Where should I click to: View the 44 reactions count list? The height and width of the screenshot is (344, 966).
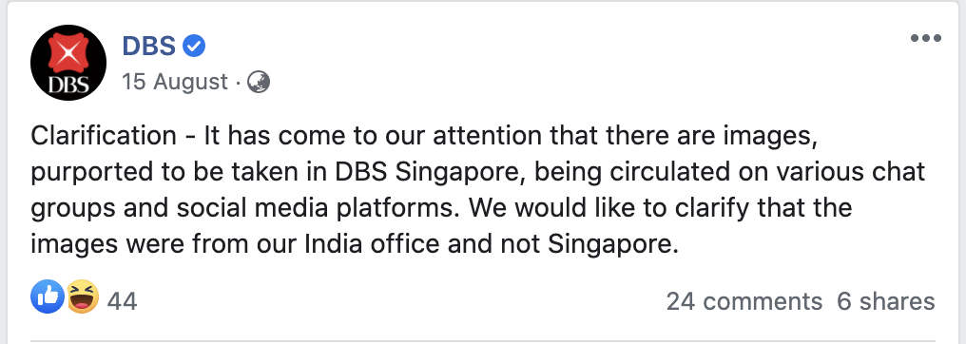click(122, 301)
